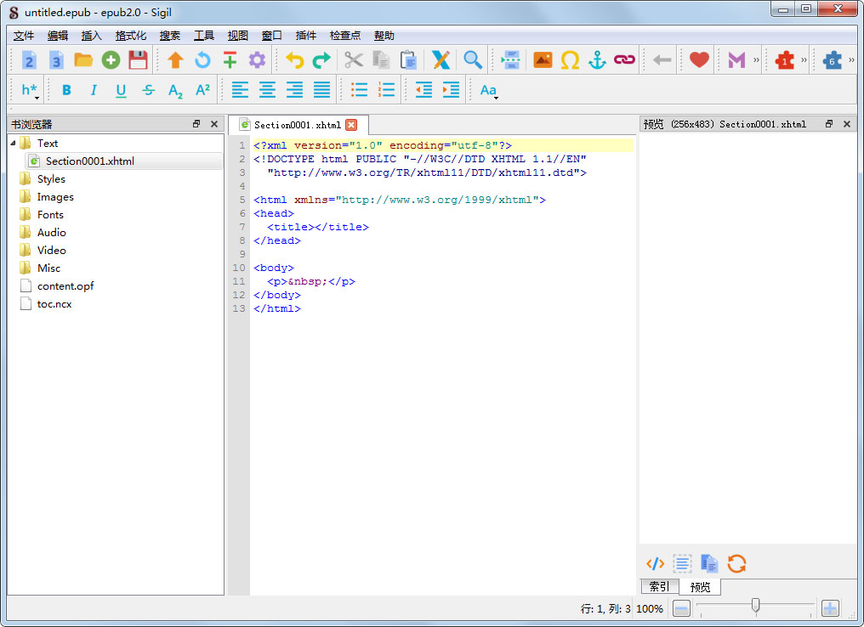Screen dimensions: 864x627
Task: Toggle italic formatting
Action: tap(94, 90)
